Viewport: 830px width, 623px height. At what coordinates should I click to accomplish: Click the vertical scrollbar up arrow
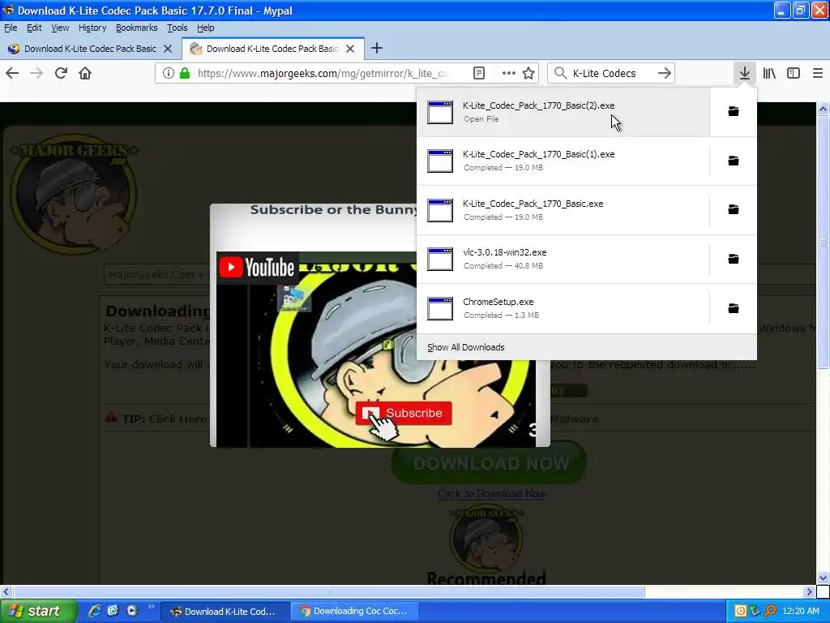824,110
